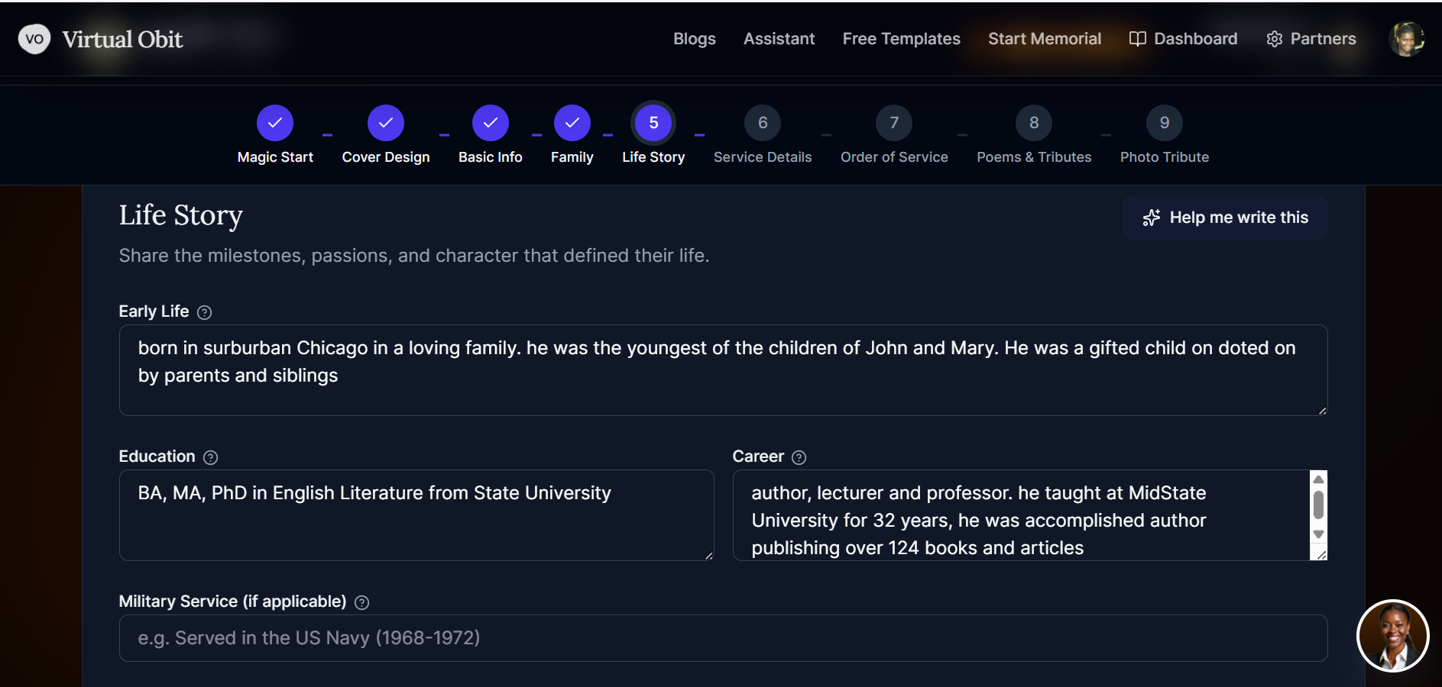
Task: Open the Partners page
Action: [x=1311, y=39]
